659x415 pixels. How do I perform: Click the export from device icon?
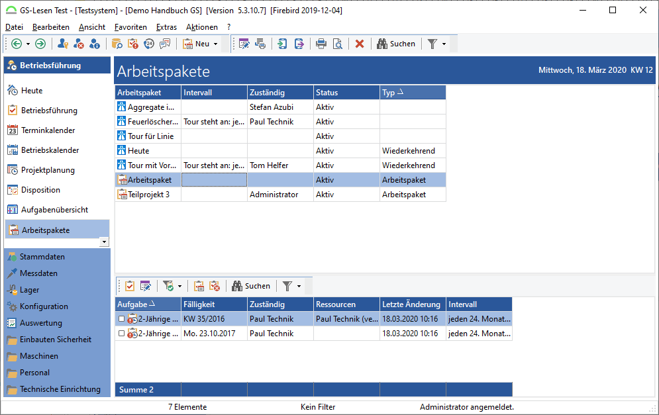[299, 44]
